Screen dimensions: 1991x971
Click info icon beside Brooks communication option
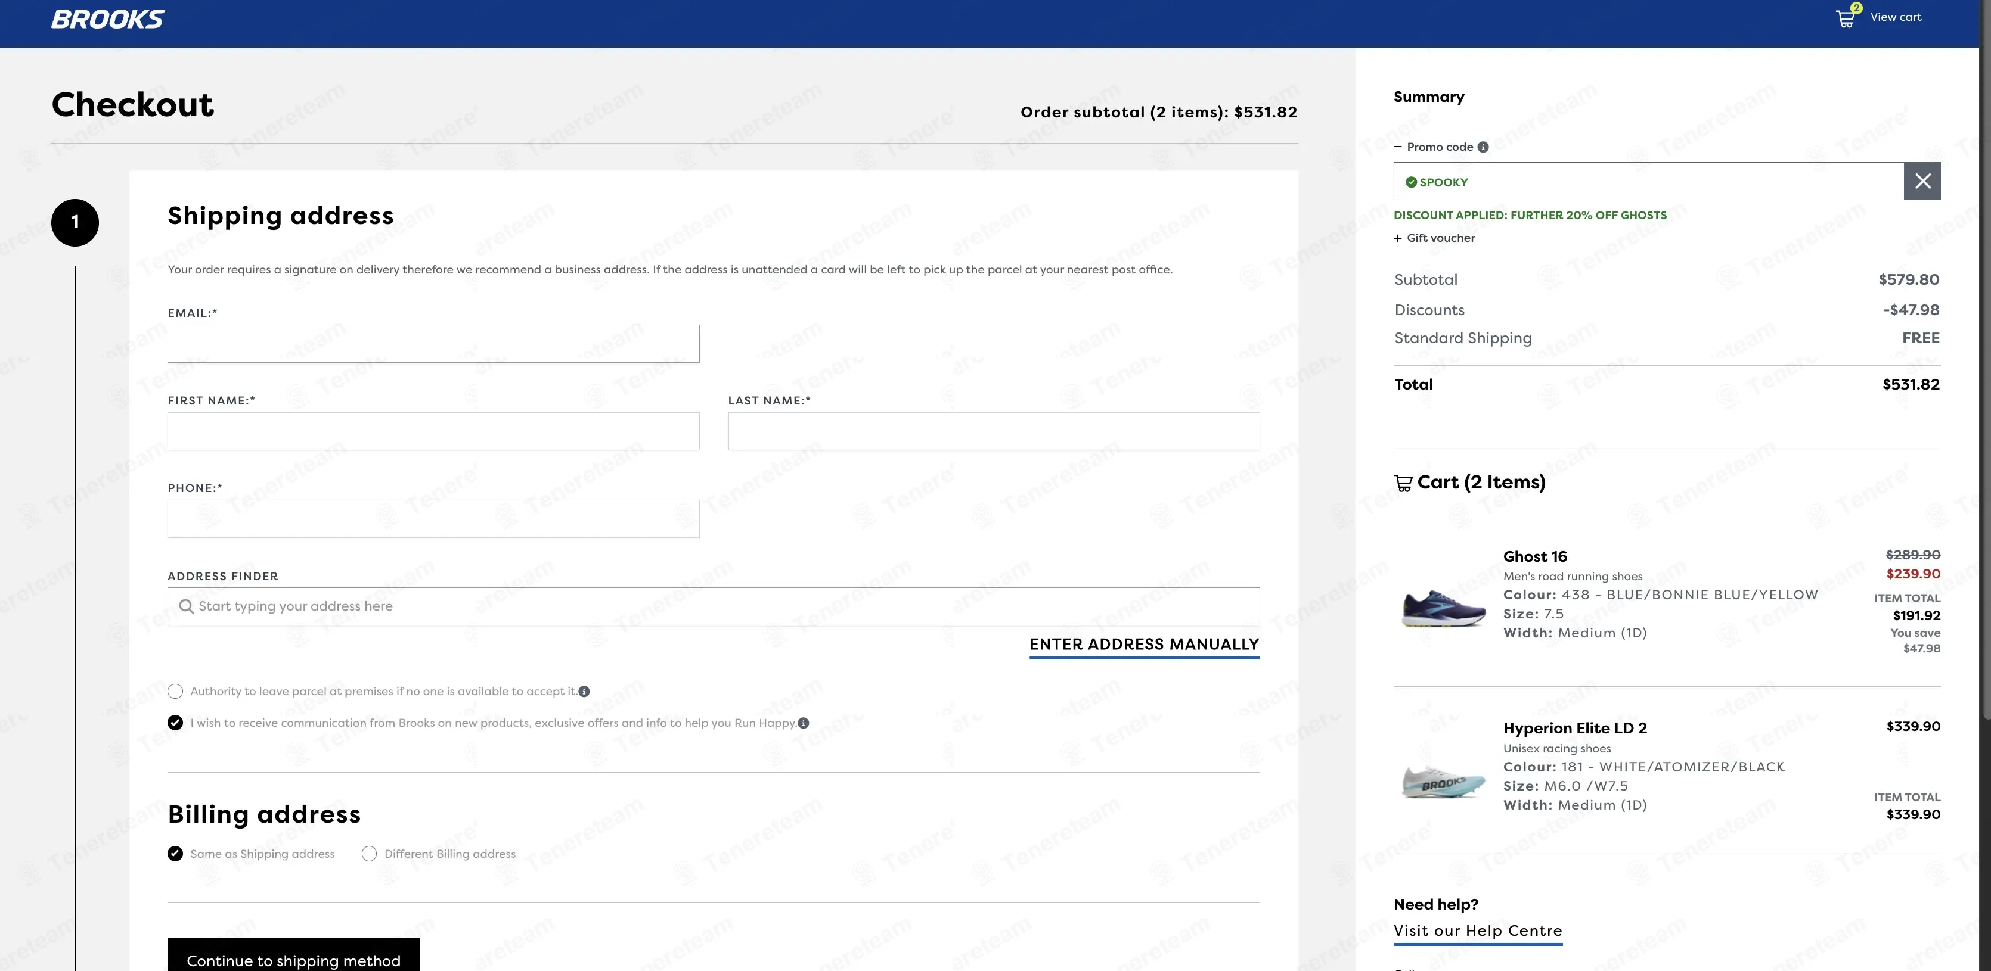coord(803,723)
